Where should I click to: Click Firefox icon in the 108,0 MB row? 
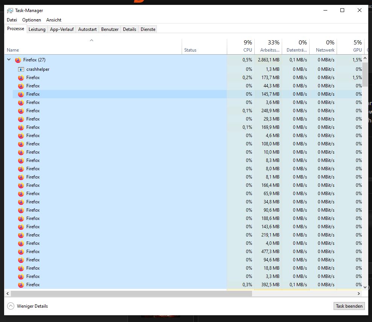coord(21,144)
